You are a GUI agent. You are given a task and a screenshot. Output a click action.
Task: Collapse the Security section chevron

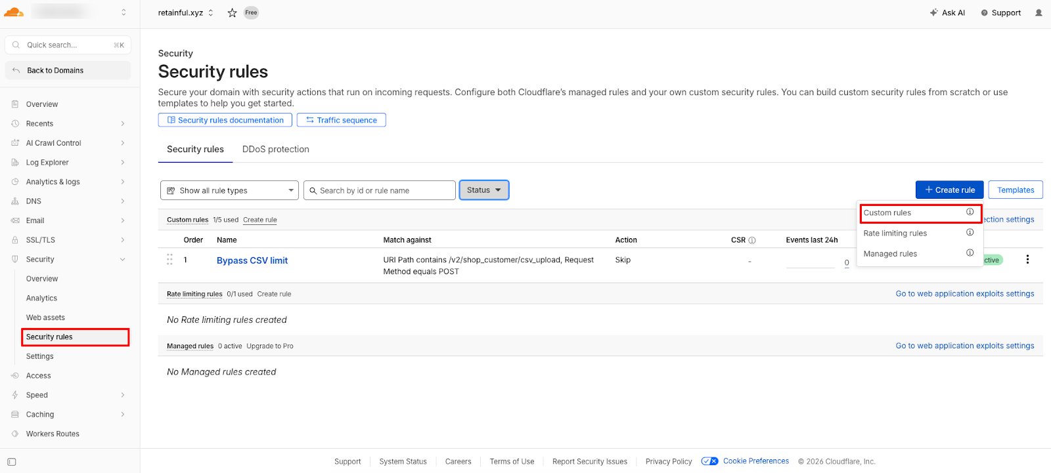pyautogui.click(x=123, y=260)
